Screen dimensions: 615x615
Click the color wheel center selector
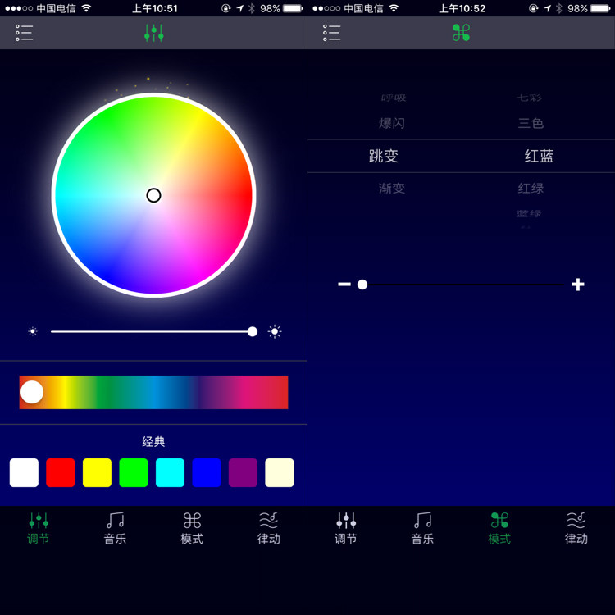pyautogui.click(x=154, y=195)
